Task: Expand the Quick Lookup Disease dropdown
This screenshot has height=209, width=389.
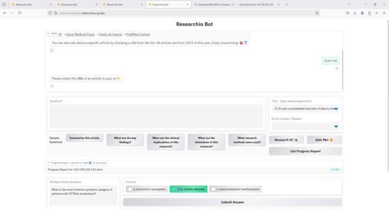Action: click(x=336, y=126)
